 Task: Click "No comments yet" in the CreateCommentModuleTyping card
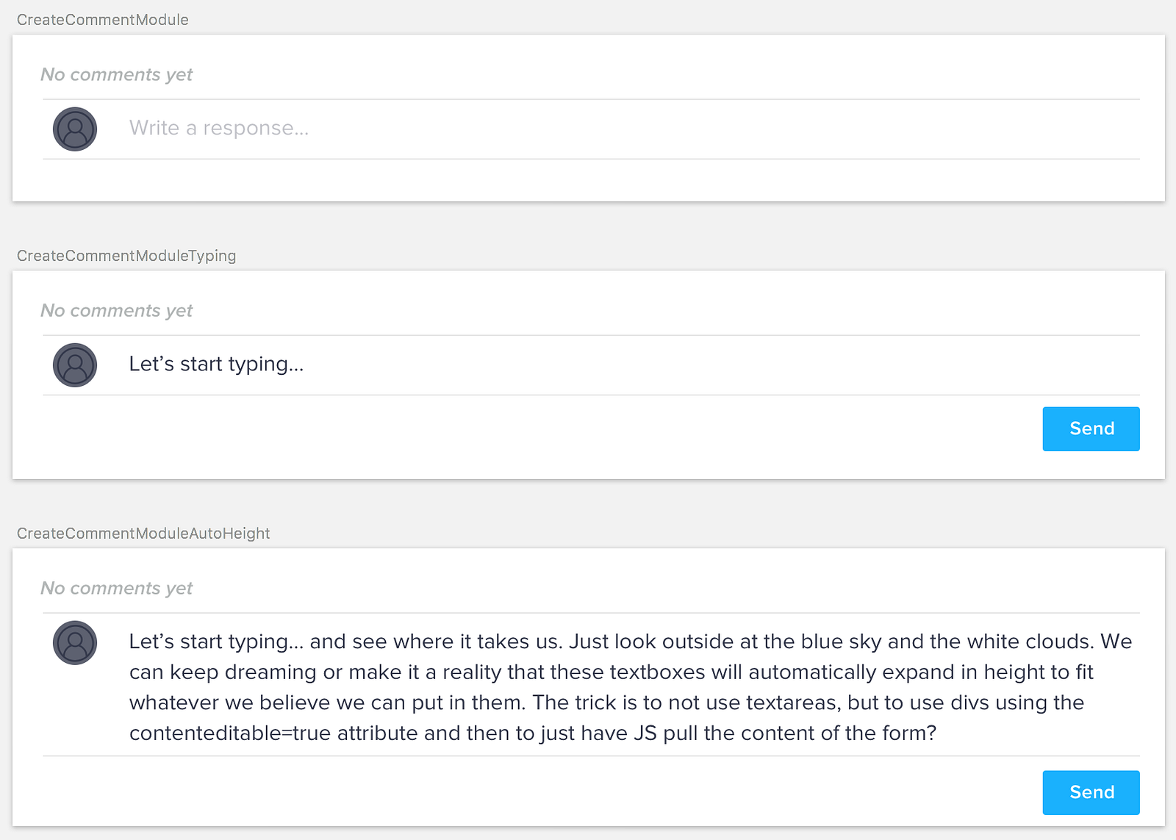click(116, 311)
